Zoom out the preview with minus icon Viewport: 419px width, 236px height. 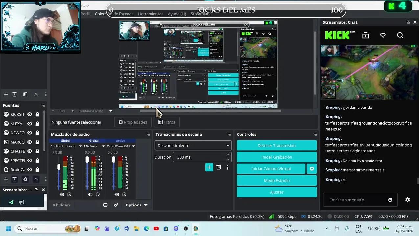point(53,111)
